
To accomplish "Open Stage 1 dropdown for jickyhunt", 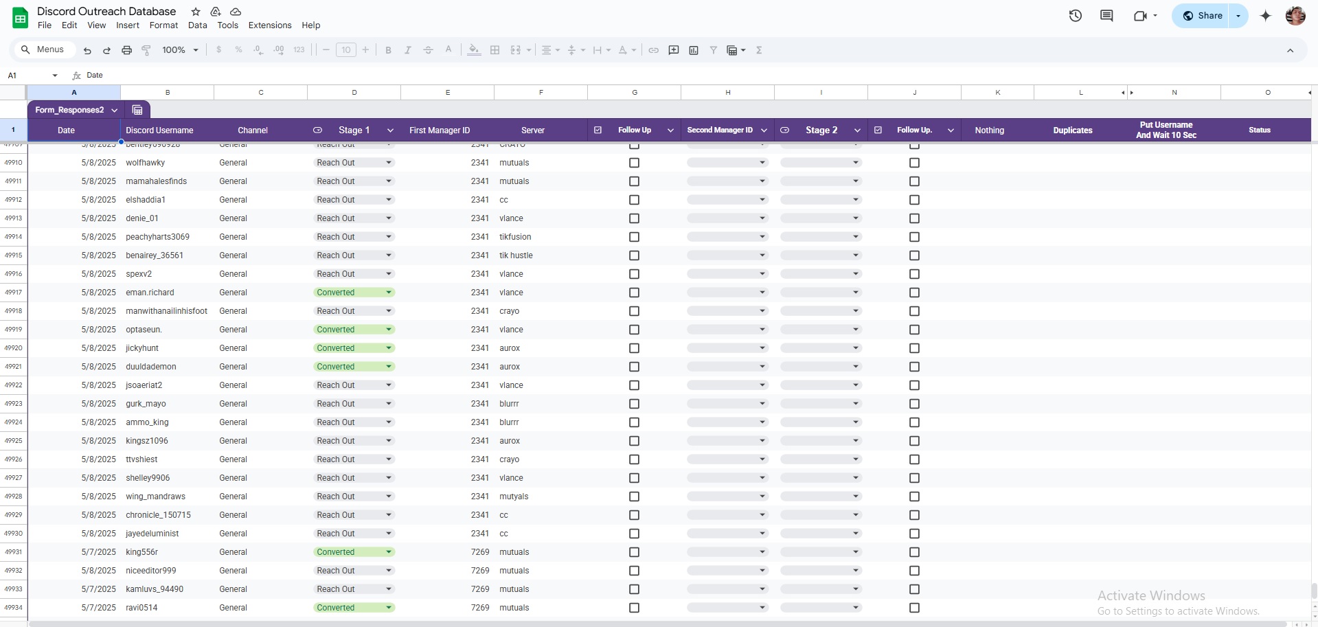I will [x=389, y=348].
